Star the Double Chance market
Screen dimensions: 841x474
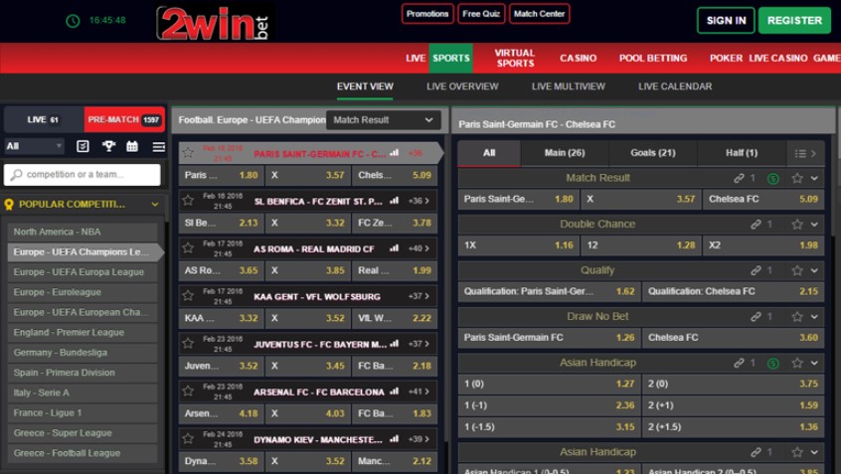pyautogui.click(x=797, y=225)
